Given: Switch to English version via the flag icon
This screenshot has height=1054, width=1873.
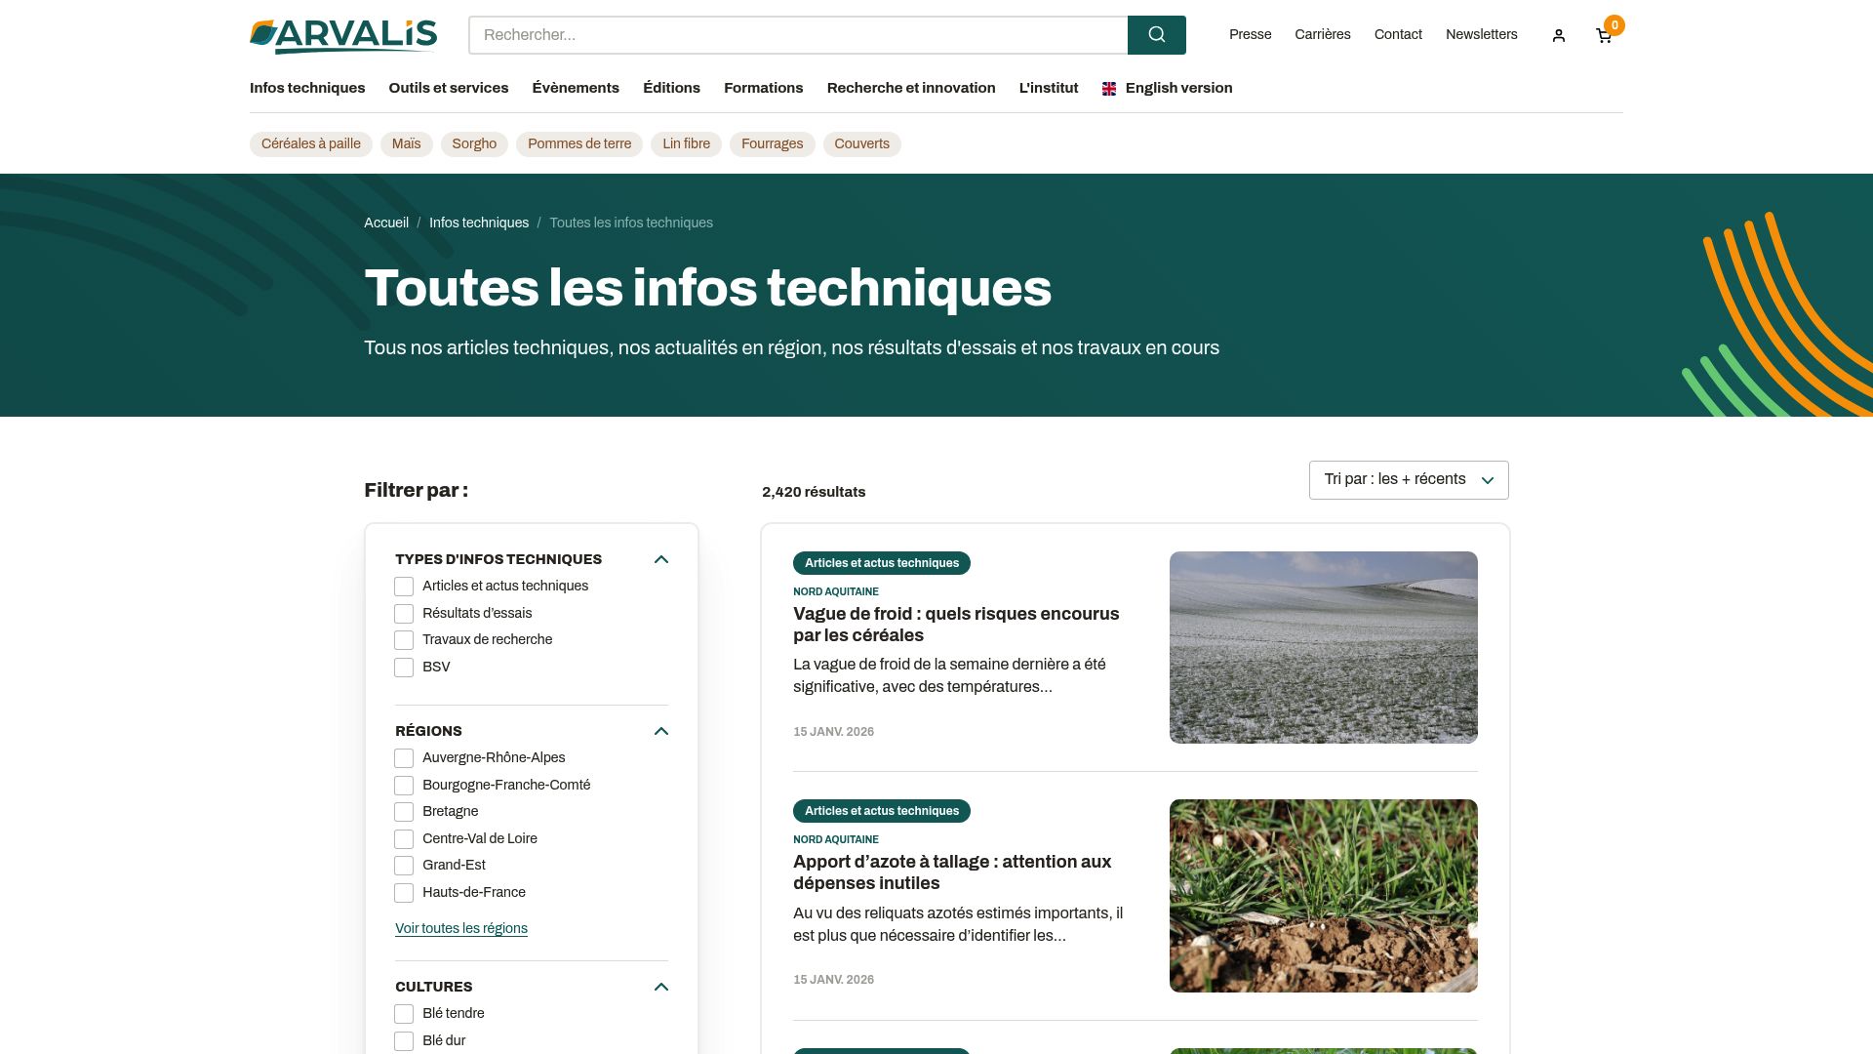Looking at the screenshot, I should click(x=1109, y=88).
